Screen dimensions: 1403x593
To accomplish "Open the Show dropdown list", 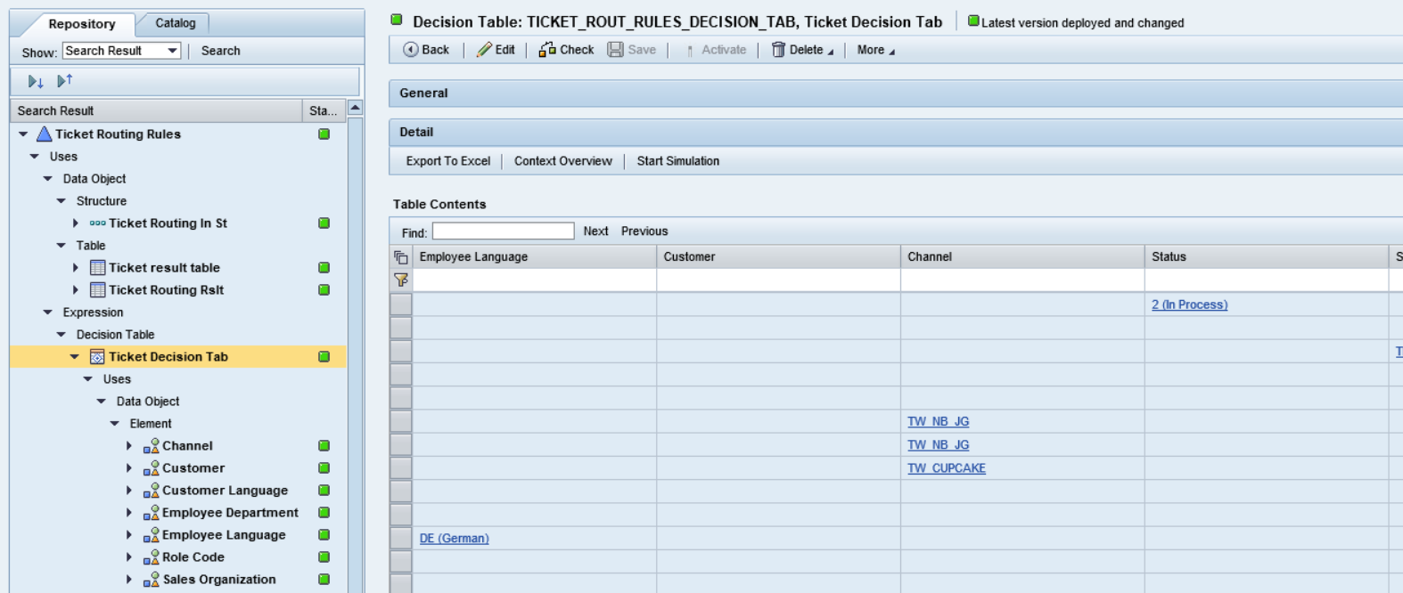I will coord(173,51).
